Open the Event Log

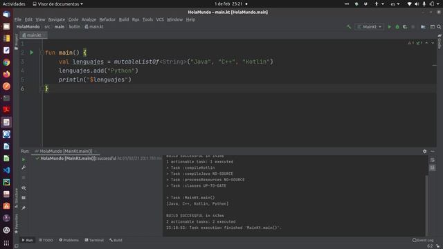tap(423, 240)
